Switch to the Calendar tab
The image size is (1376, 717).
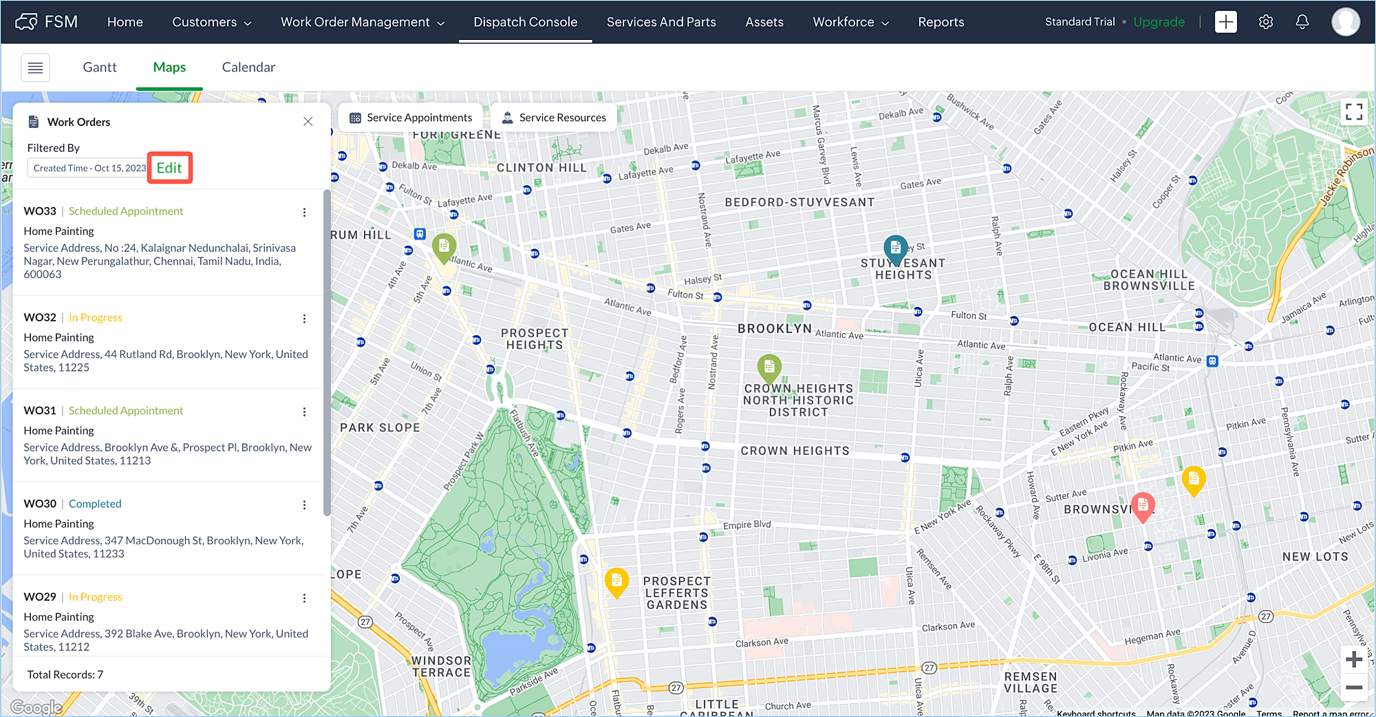[x=248, y=67]
